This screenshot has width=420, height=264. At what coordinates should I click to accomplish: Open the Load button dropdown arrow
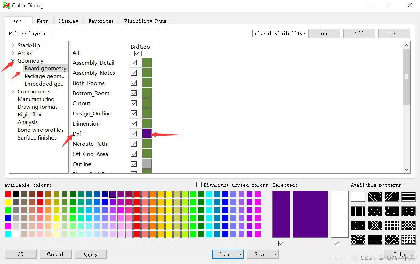240,254
